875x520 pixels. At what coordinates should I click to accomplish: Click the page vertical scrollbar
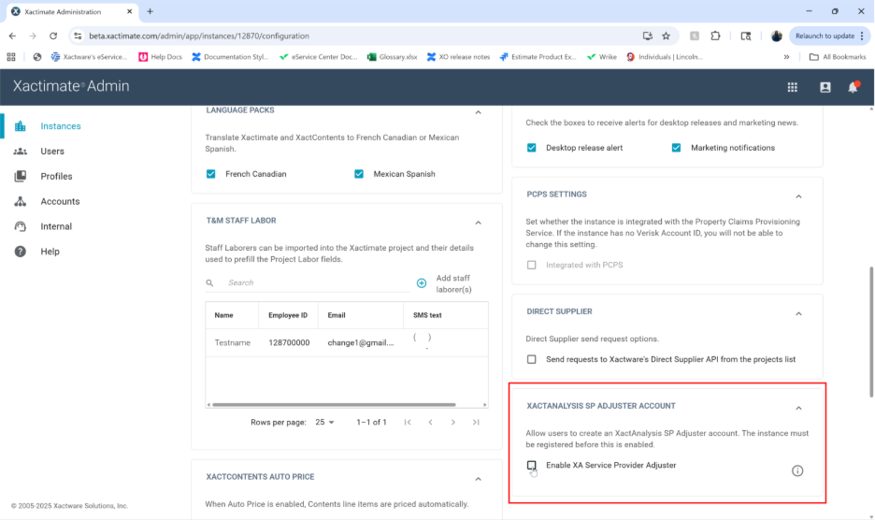(871, 332)
